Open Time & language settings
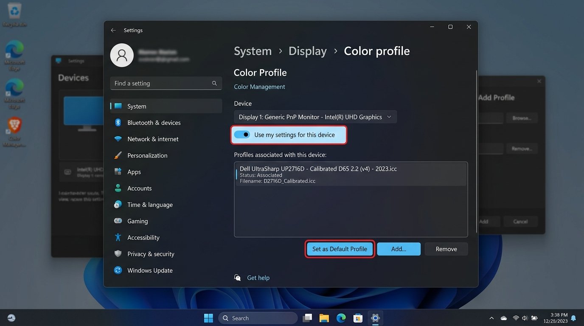Image resolution: width=584 pixels, height=326 pixels. pyautogui.click(x=166, y=205)
